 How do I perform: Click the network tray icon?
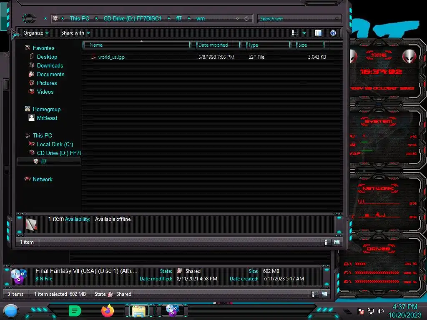370,311
